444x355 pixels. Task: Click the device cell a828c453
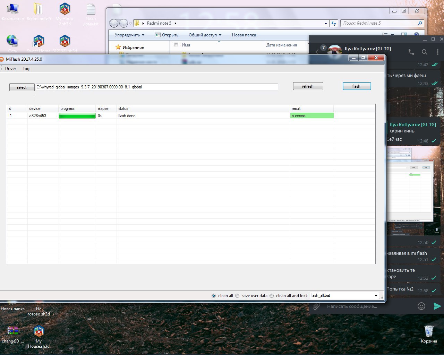pyautogui.click(x=43, y=116)
